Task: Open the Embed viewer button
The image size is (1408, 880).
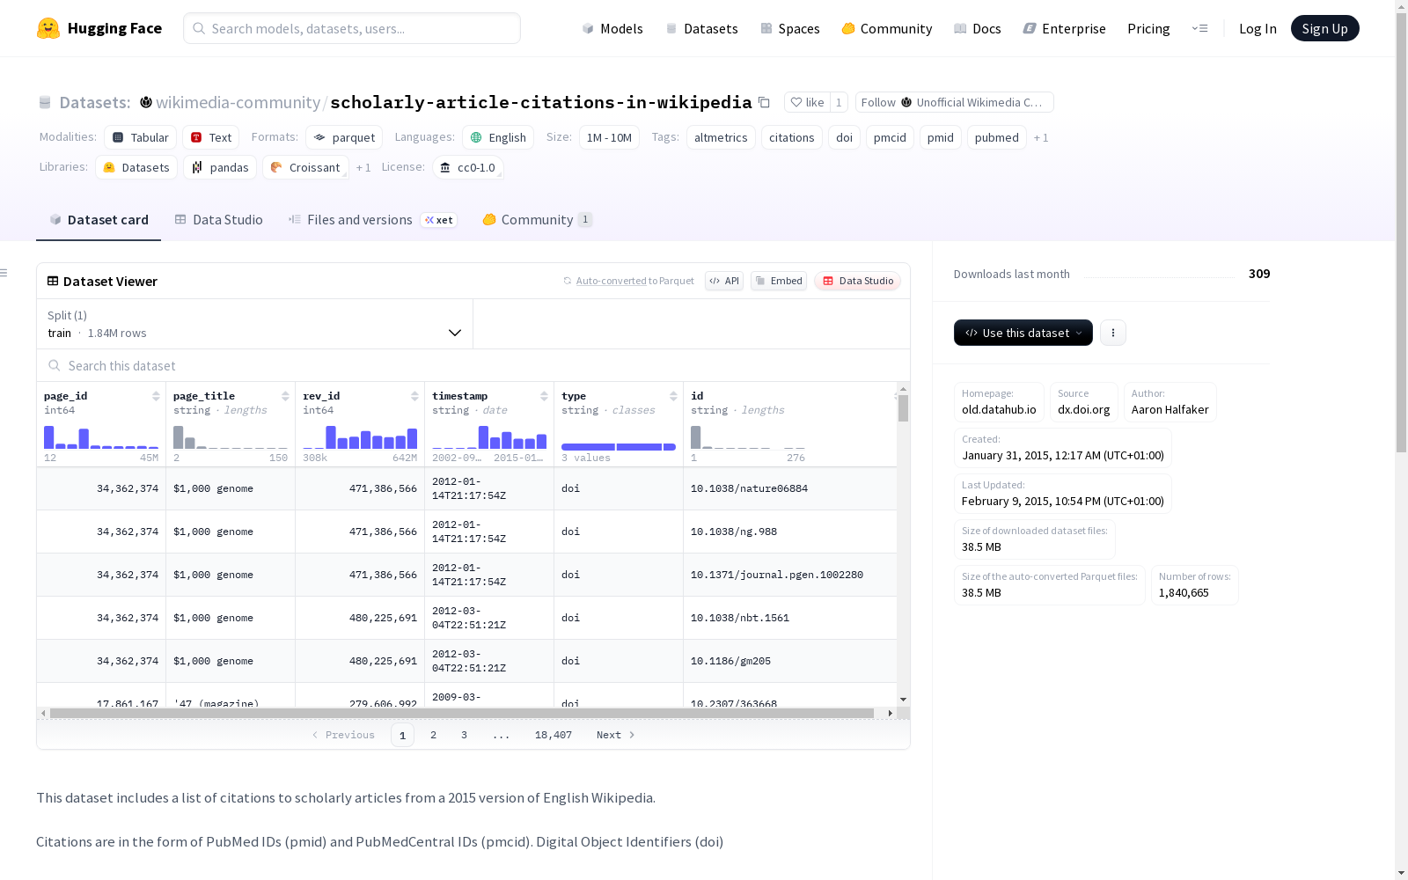Action: point(779,281)
